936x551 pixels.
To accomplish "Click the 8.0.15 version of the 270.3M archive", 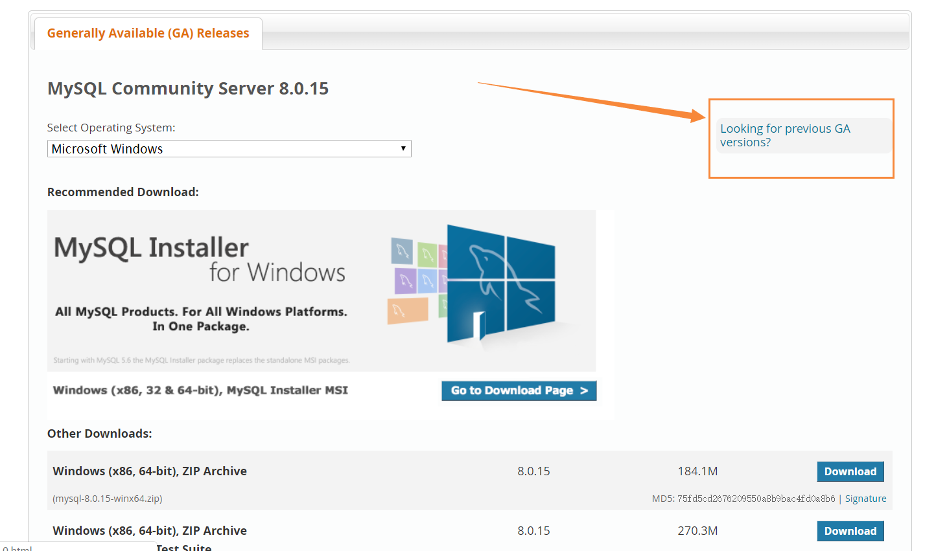I will 533,531.
